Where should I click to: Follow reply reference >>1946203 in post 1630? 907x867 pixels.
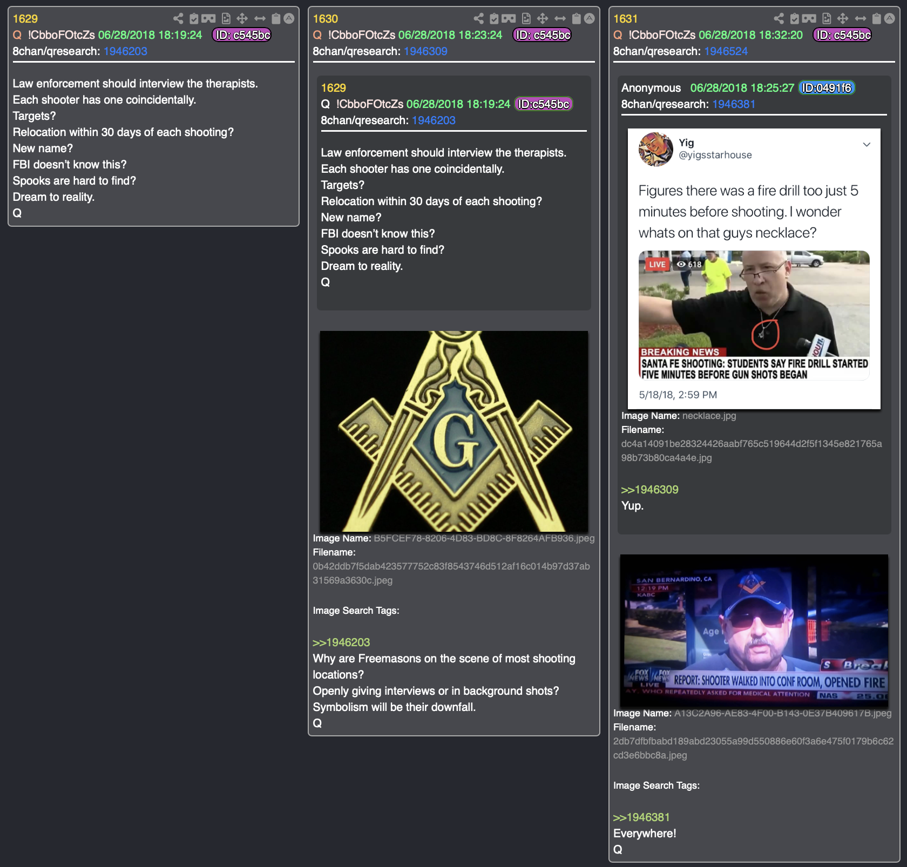(341, 642)
